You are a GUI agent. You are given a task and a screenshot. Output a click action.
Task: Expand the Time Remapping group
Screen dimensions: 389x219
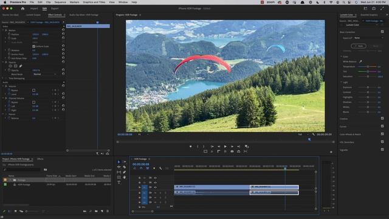(3, 78)
